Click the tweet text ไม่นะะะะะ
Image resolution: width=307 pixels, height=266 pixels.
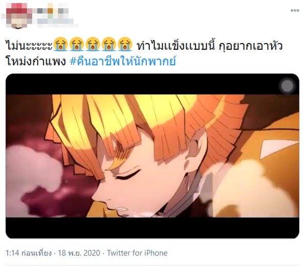pos(29,46)
